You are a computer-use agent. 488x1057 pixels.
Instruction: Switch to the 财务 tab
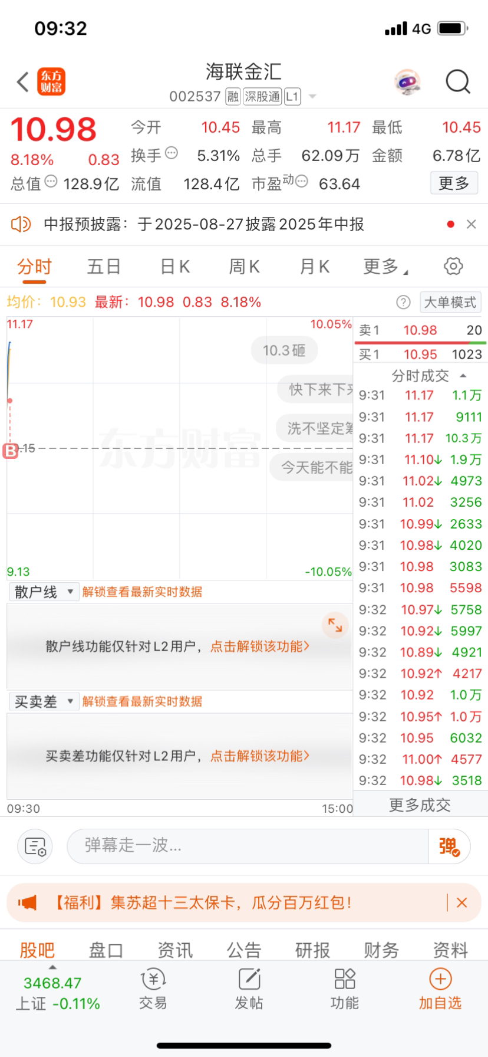click(381, 950)
